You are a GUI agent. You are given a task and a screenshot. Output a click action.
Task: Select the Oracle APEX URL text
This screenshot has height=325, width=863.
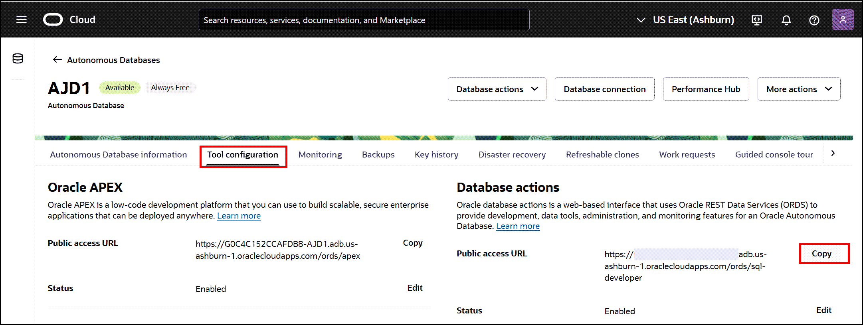(x=278, y=250)
